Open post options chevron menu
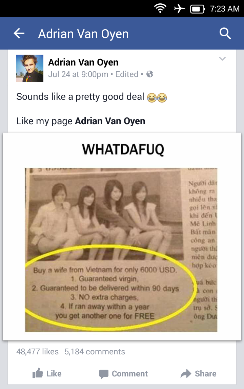The width and height of the screenshot is (244, 389). click(222, 59)
